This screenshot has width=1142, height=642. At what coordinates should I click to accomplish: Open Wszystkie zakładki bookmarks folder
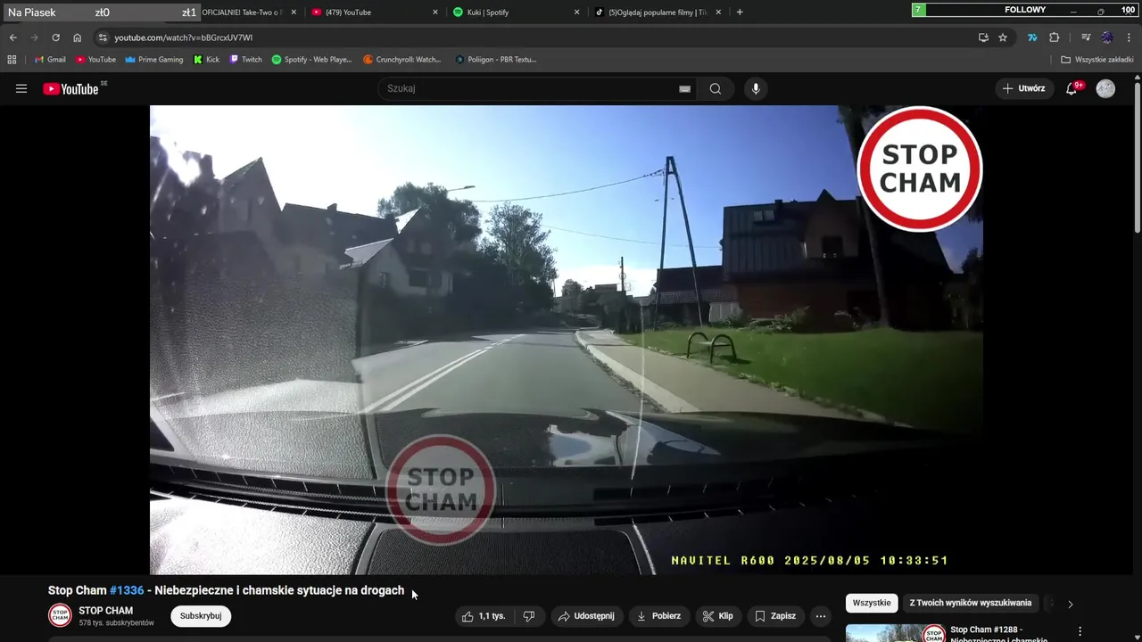pos(1096,60)
